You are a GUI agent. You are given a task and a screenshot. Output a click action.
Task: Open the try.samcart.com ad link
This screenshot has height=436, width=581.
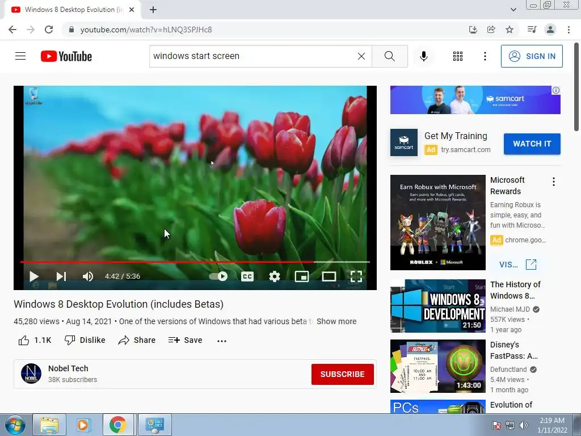(465, 150)
